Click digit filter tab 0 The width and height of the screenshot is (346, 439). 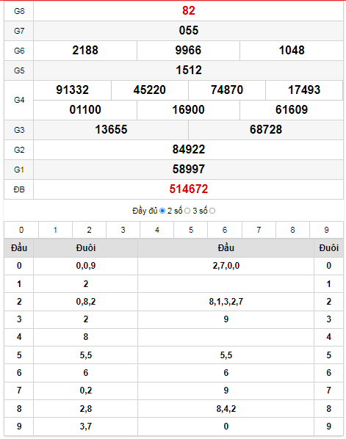[x=21, y=230]
